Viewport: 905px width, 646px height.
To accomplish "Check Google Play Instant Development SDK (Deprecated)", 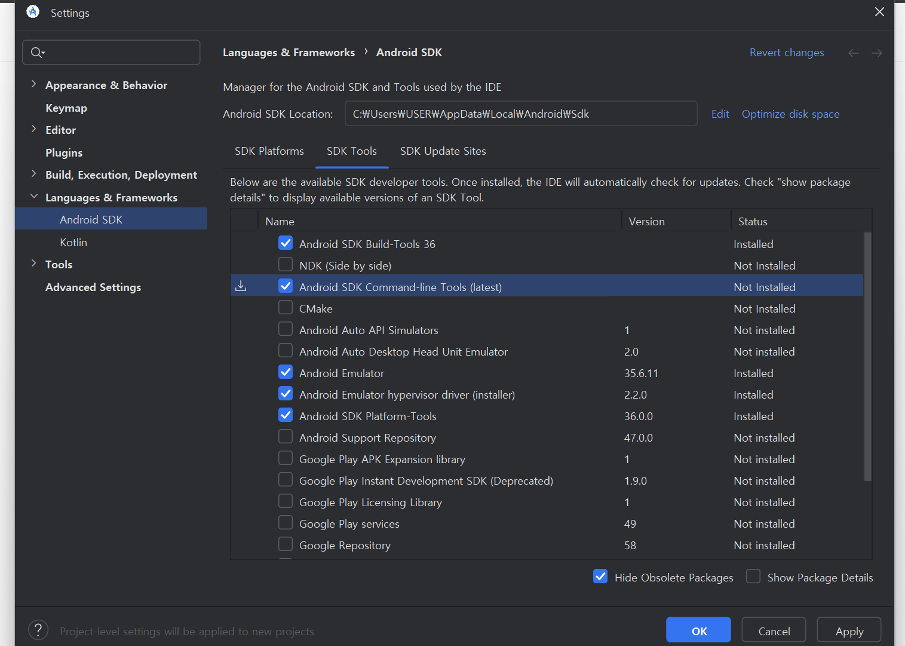I will [x=286, y=480].
